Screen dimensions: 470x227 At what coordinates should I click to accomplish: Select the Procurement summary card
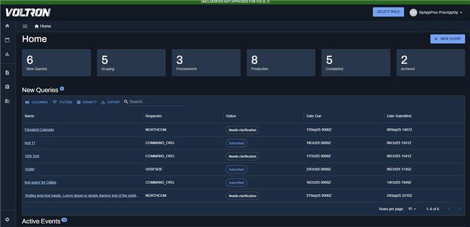point(206,63)
